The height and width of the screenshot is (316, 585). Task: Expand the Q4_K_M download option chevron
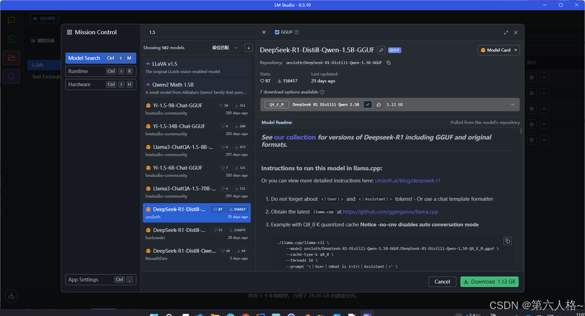(513, 105)
